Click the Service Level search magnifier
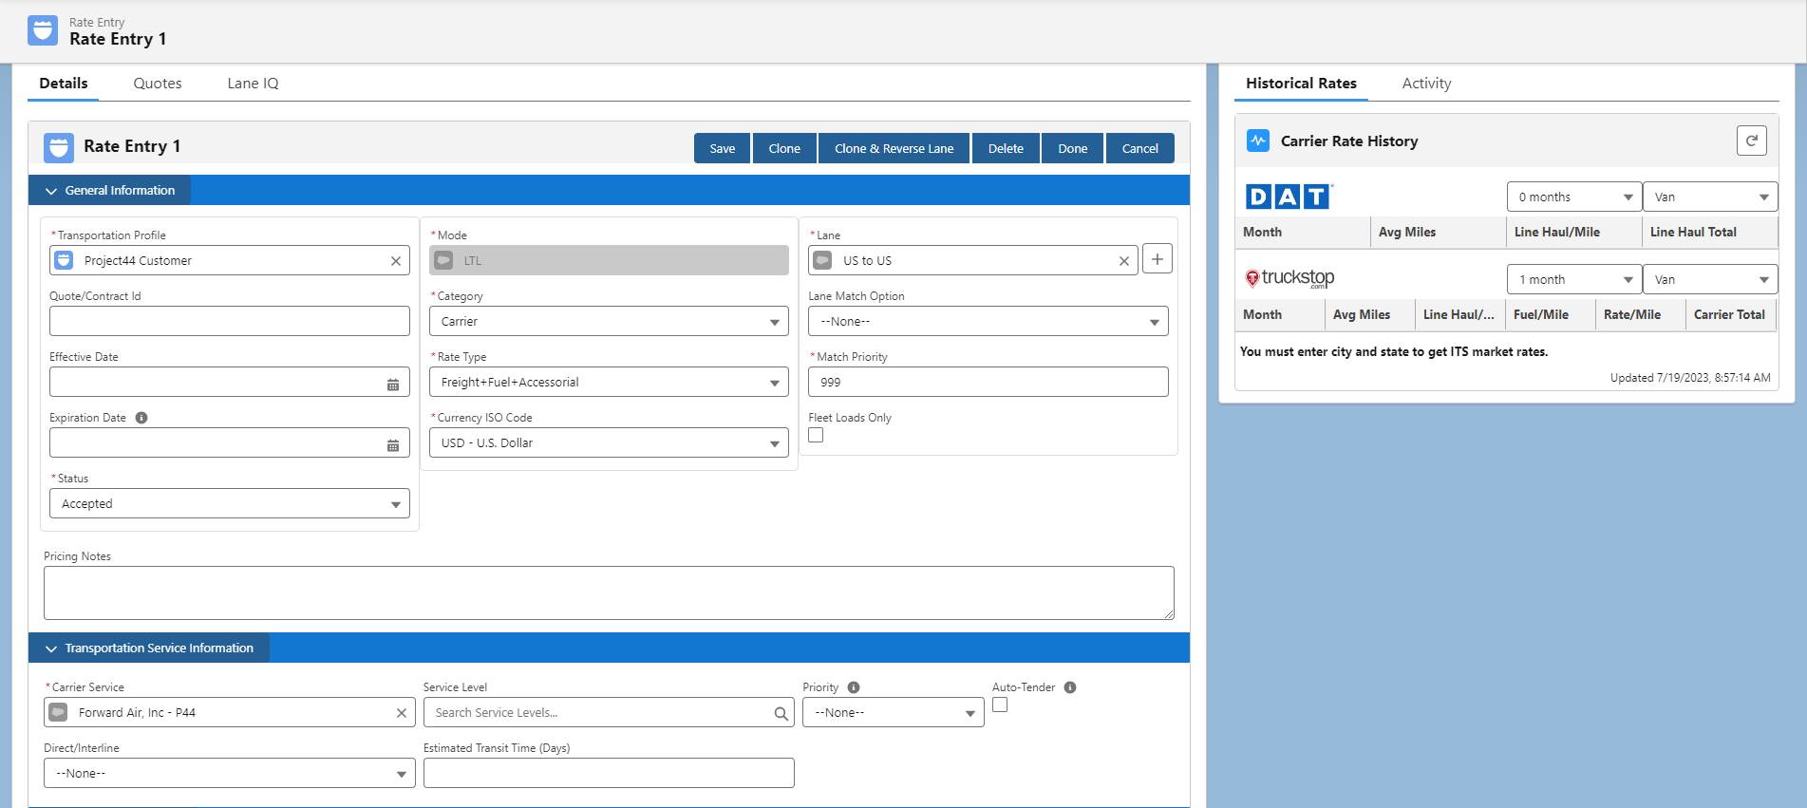 coord(781,713)
